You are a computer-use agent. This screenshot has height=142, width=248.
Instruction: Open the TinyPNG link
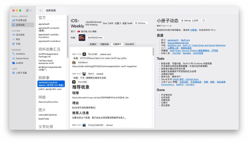pyautogui.click(x=176, y=53)
